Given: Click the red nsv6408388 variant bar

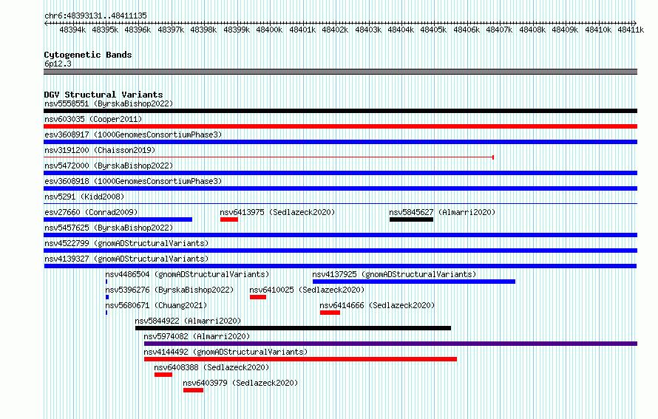Looking at the screenshot, I should point(163,375).
